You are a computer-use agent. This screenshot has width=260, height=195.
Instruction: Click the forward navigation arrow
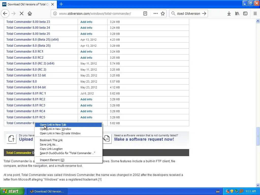(13, 14)
